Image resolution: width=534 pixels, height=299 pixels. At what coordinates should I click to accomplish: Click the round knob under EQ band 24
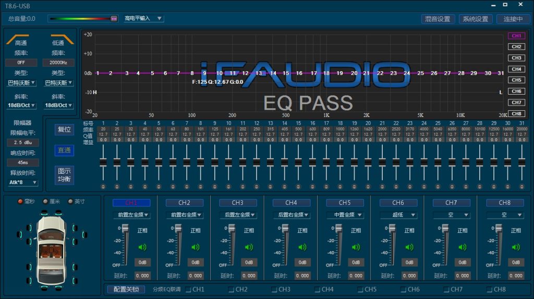[x=424, y=187]
